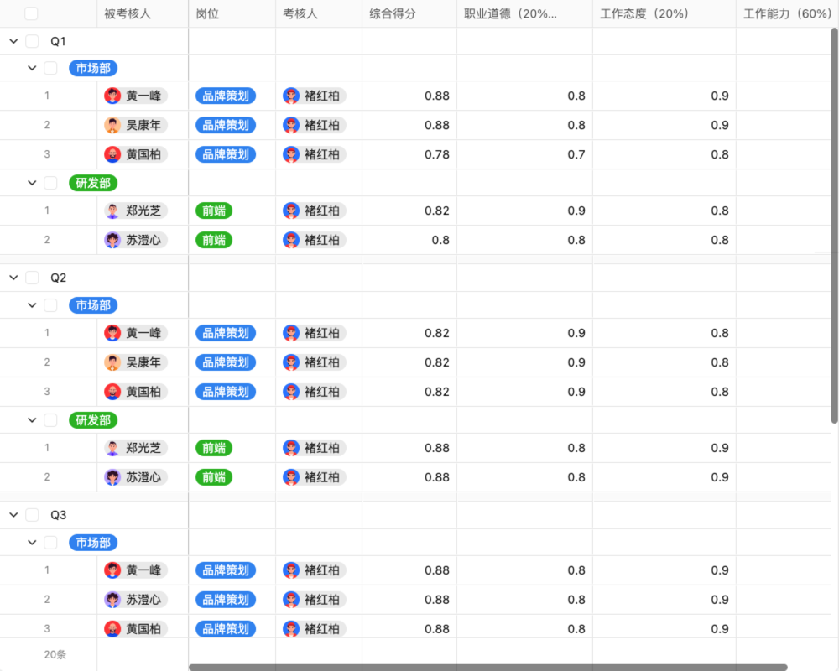Click 褚红柏's assessor avatar in Q1 吴康年 row
Viewport: 839px width, 671px height.
(x=291, y=125)
